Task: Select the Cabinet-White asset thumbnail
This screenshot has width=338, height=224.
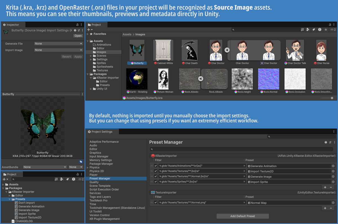Action: [x=163, y=51]
